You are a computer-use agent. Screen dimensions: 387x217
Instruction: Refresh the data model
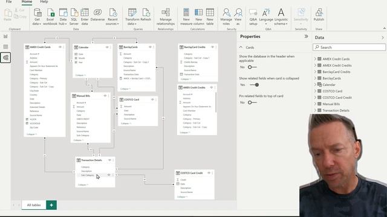pos(146,14)
